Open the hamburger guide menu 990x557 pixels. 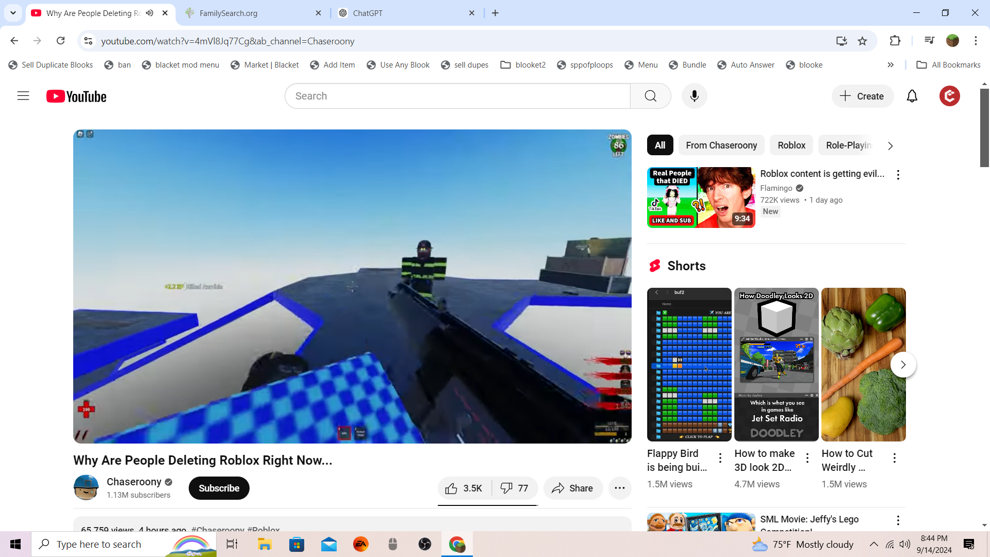23,96
